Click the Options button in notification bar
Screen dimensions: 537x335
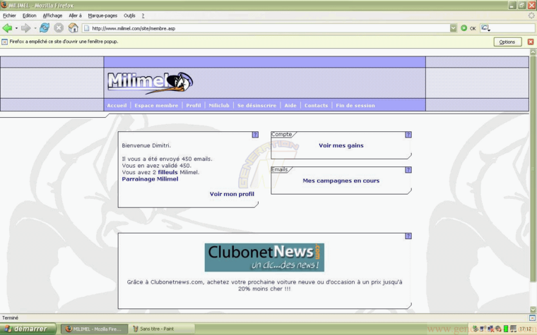pos(507,42)
